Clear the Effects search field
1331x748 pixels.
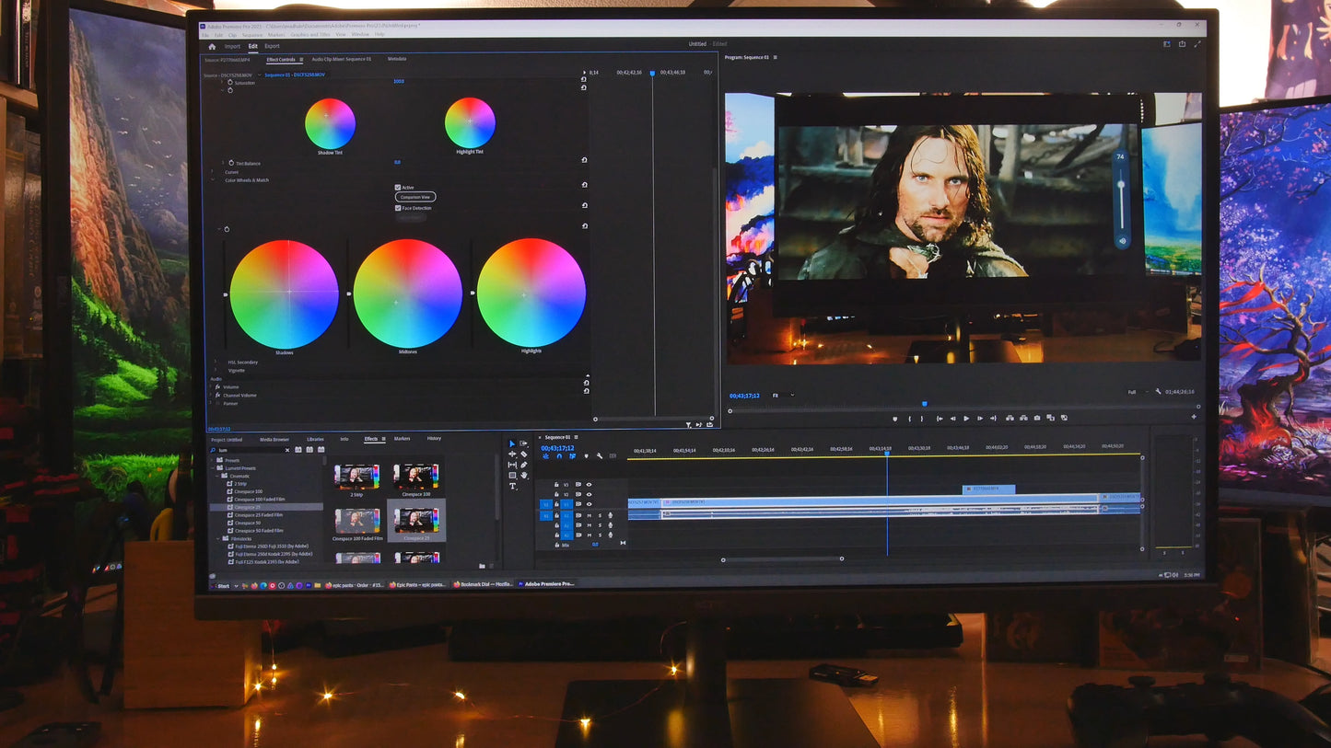pos(286,450)
